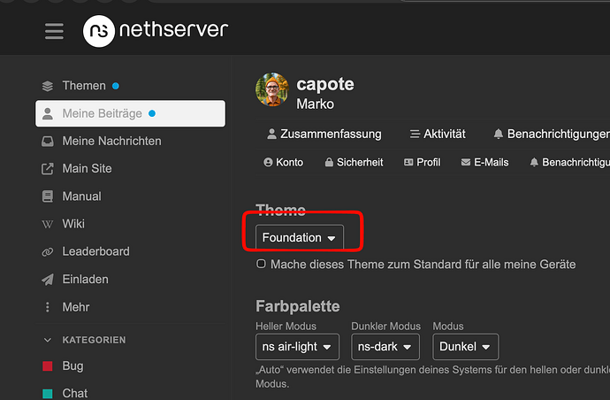The height and width of the screenshot is (400, 610).
Task: Click the Sicherheit lock icon
Action: [329, 162]
